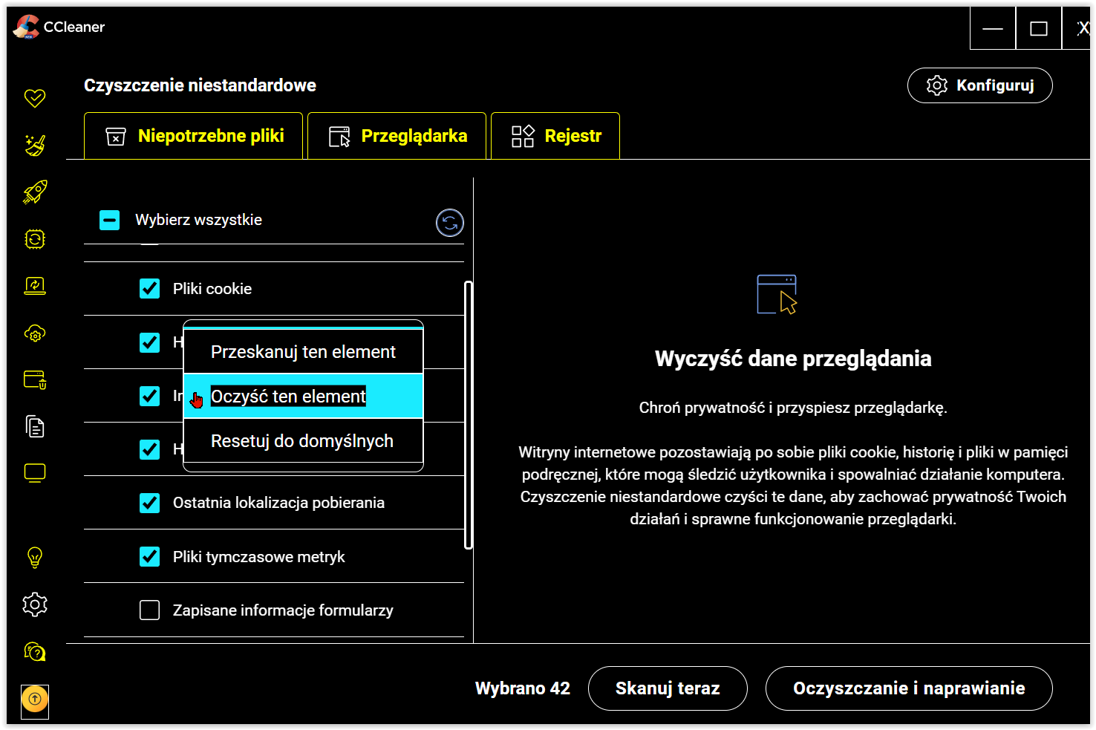Click the trash bin icon on Niepotrzebne pliki tab
Screen dimensions: 1096x730
tap(116, 137)
